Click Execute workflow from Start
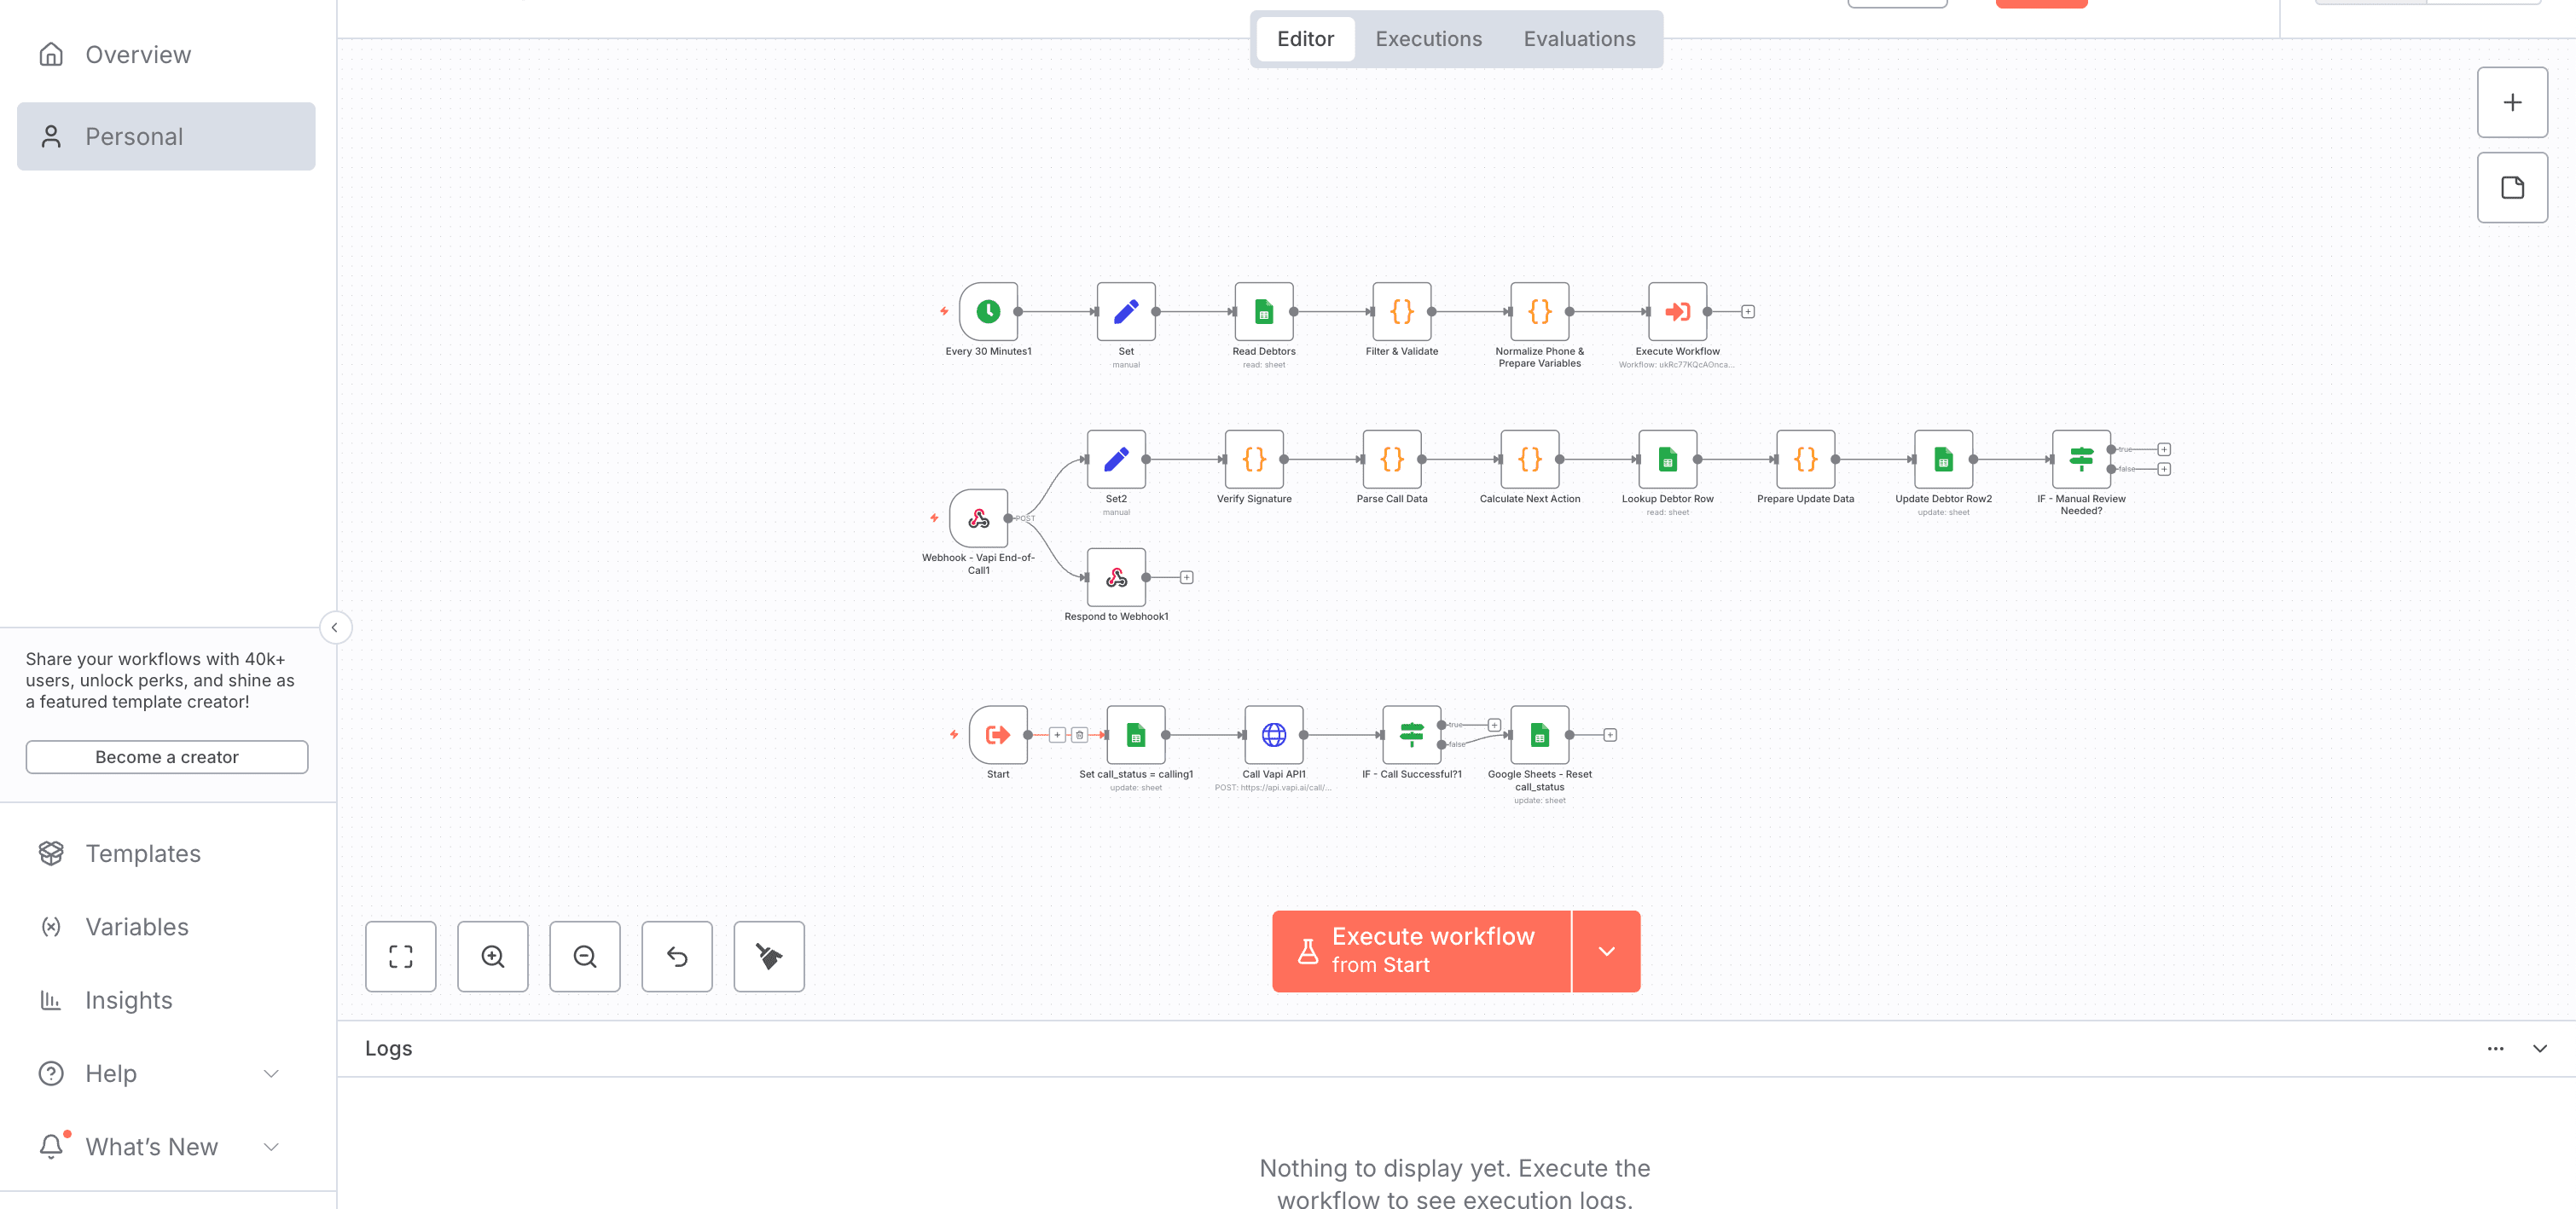Screen dimensions: 2576x1209 [x=1421, y=952]
